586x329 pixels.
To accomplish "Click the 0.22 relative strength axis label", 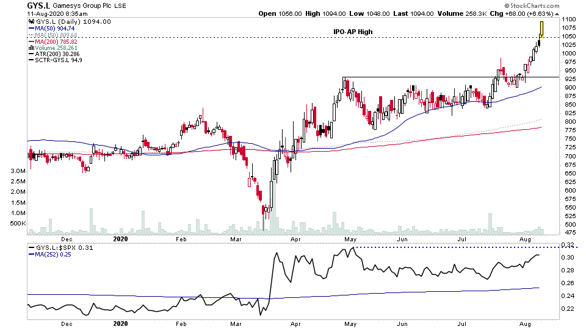I will click(568, 309).
